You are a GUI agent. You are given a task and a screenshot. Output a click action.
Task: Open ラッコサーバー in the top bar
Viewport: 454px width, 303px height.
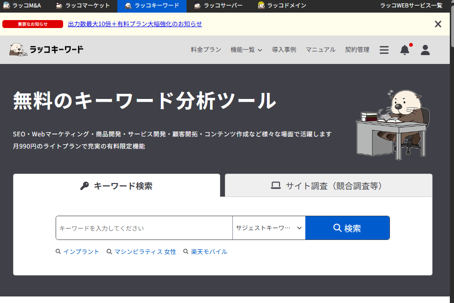point(219,6)
